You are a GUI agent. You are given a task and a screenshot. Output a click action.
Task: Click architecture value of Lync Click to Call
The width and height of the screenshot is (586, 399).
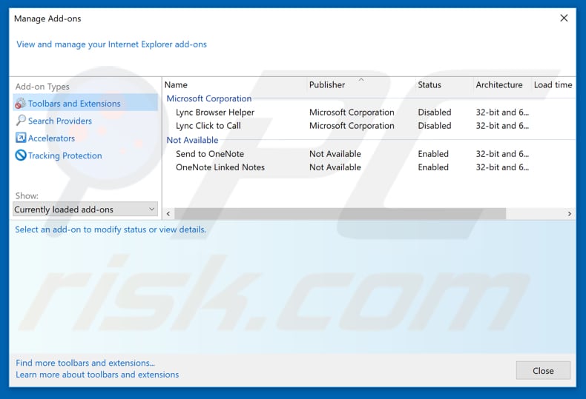pos(502,126)
